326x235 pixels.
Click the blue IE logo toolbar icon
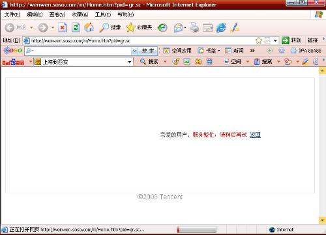pyautogui.click(x=221, y=27)
